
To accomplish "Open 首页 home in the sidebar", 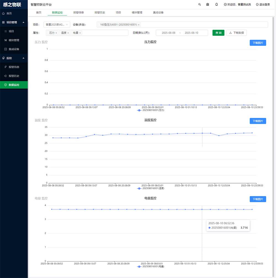I will [x=9, y=13].
